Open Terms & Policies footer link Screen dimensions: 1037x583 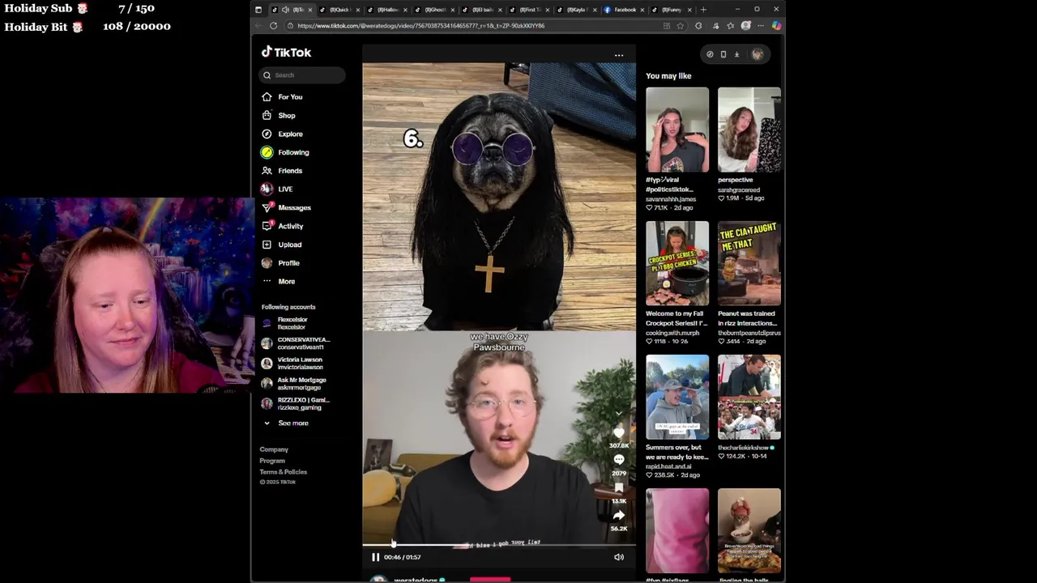[x=284, y=472]
